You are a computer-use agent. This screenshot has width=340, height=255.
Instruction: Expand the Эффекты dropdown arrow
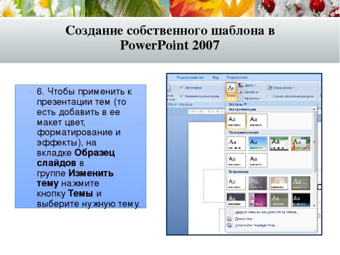261,98
